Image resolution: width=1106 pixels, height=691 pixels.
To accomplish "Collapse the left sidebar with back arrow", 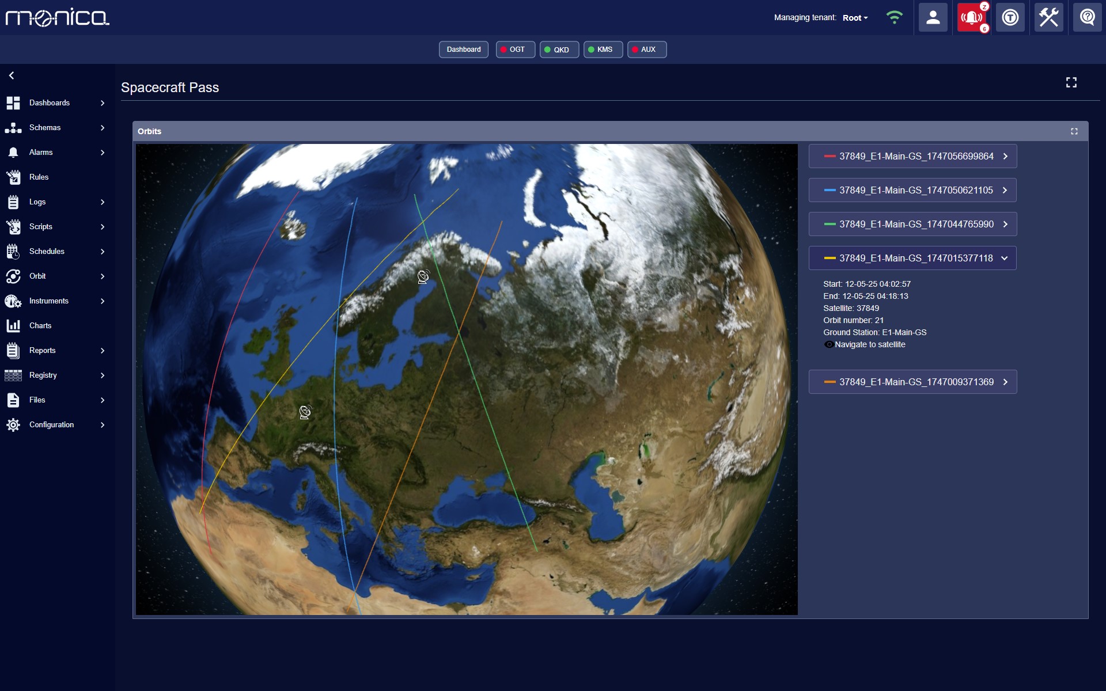I will tap(12, 75).
